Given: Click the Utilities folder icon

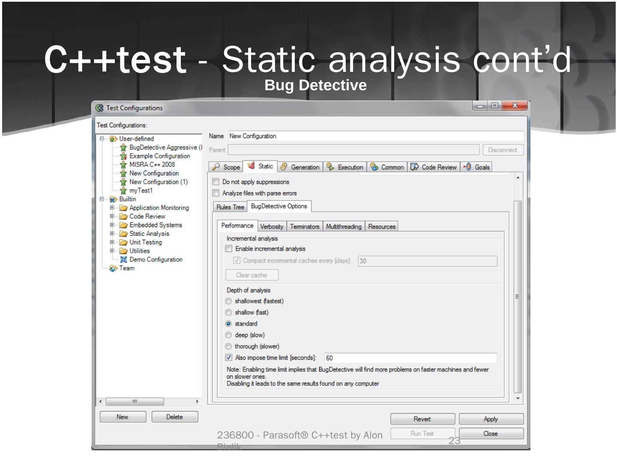Looking at the screenshot, I should pos(123,251).
